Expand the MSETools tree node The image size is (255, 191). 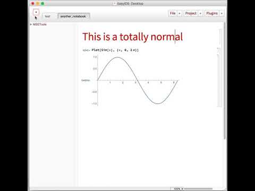point(31,24)
